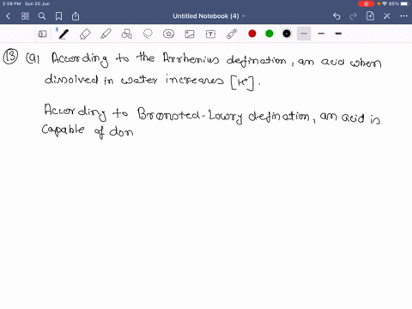Select the Lasso tool
Image resolution: width=412 pixels, height=309 pixels.
point(148,34)
